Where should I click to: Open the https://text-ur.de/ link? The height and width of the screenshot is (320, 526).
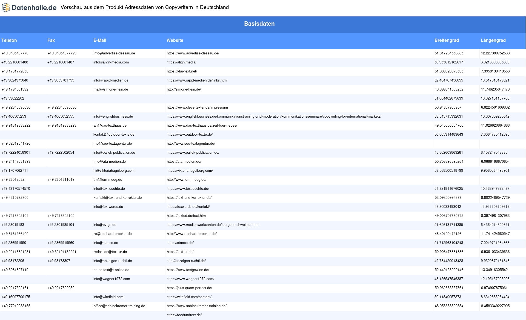[180, 252]
